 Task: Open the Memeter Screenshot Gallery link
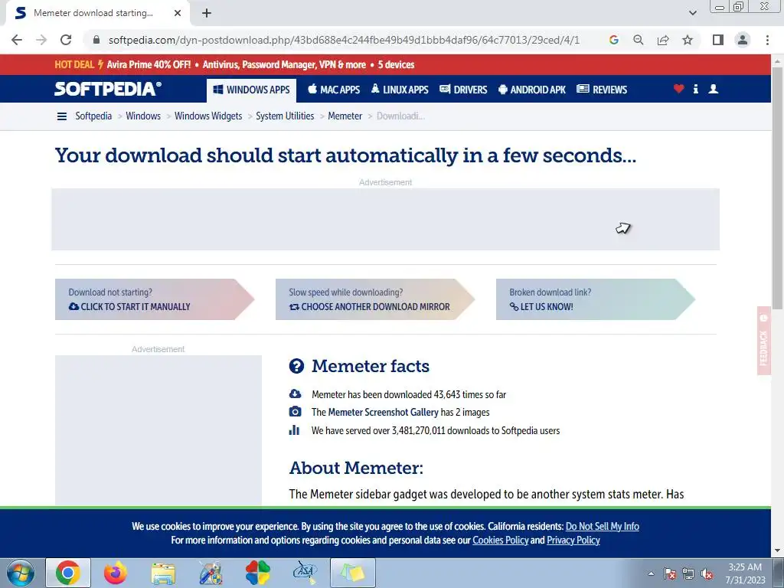click(383, 413)
